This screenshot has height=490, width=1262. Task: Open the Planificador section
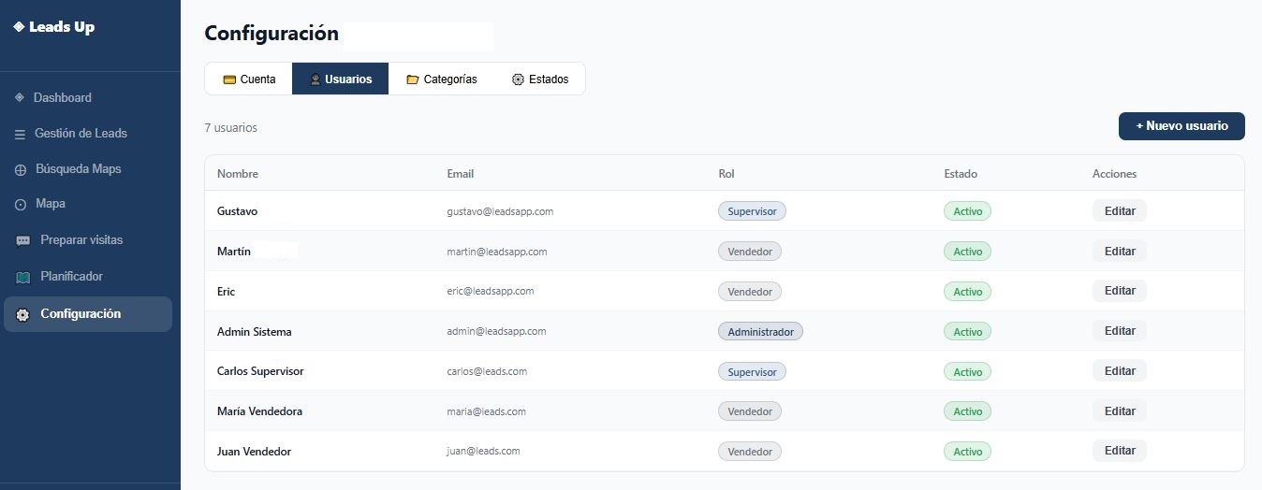(x=86, y=277)
